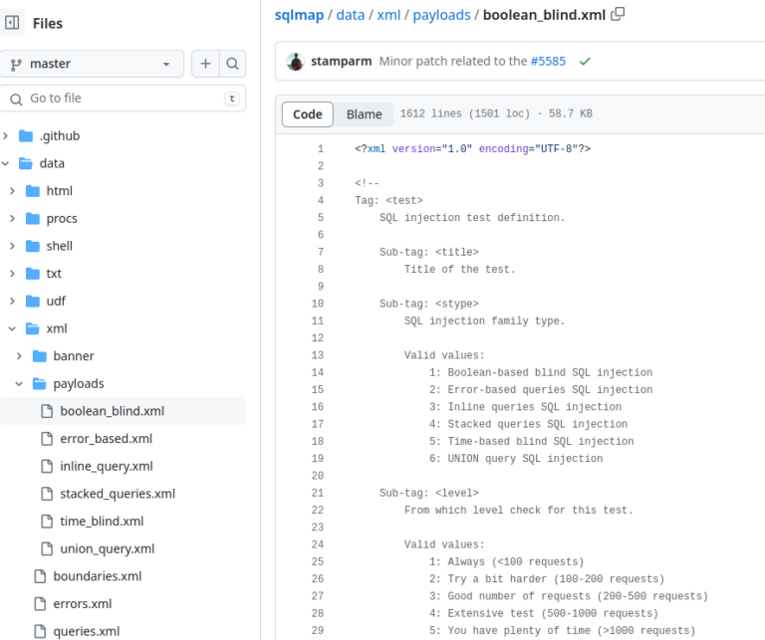Open stacked_queries.xml file
This screenshot has height=640, width=765.
[118, 494]
